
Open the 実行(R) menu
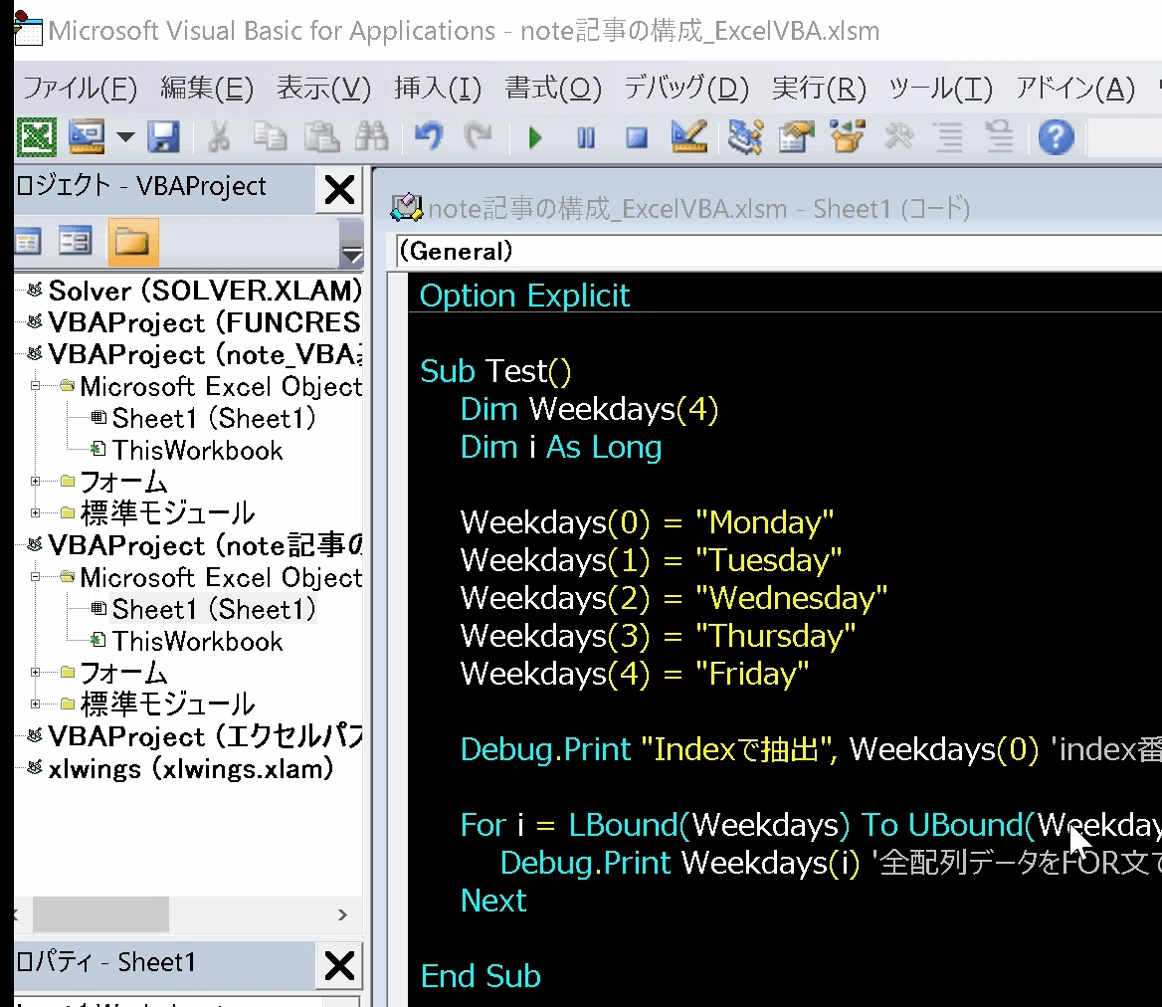819,89
